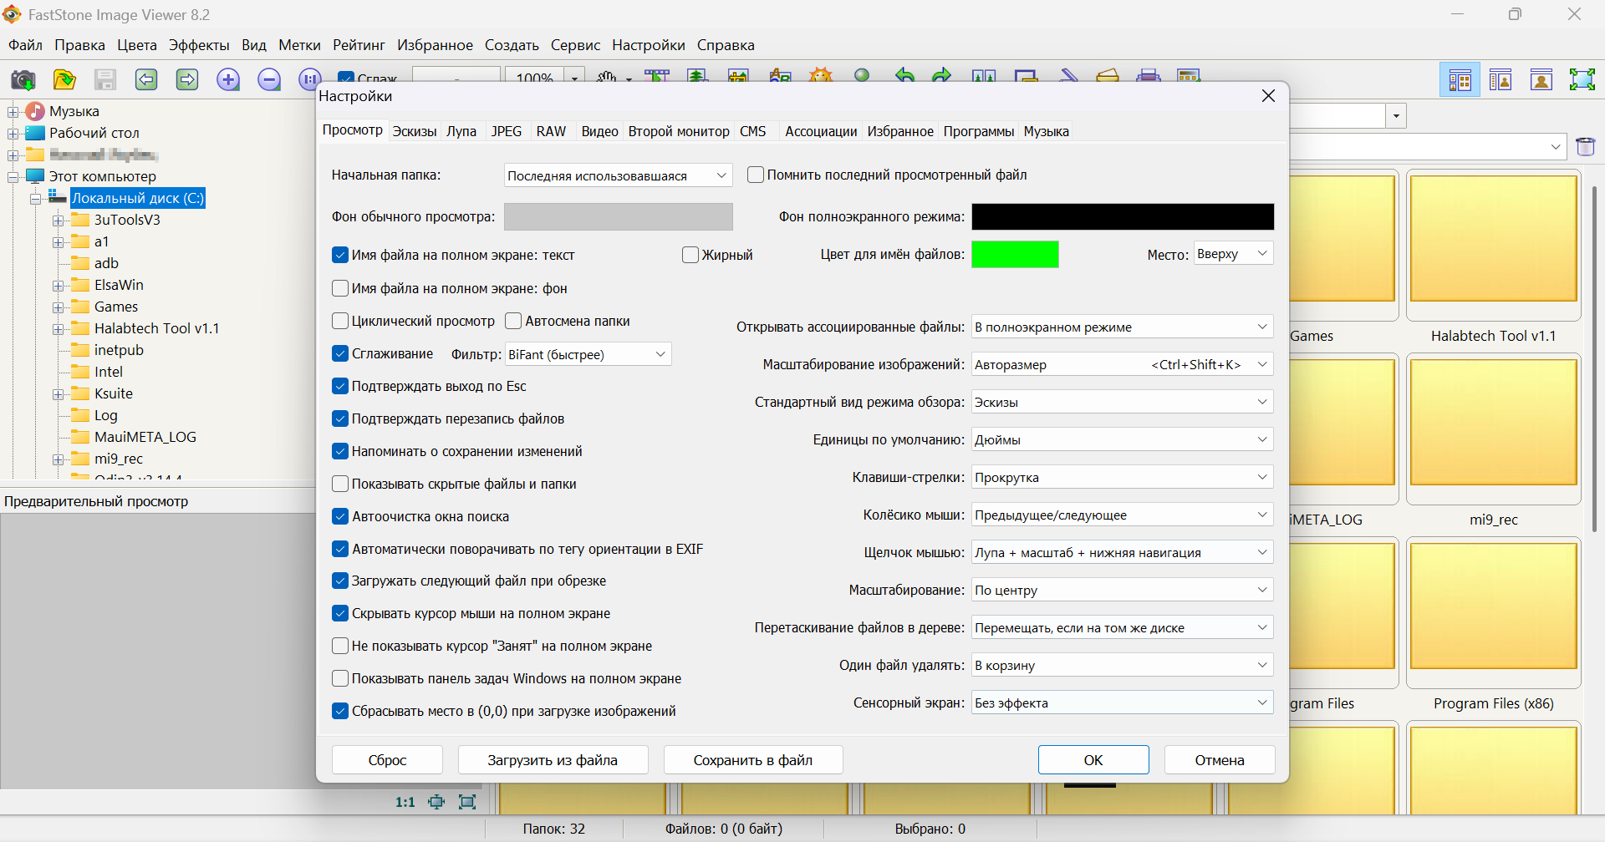Open the Сервис menu in menu bar

pyautogui.click(x=575, y=45)
